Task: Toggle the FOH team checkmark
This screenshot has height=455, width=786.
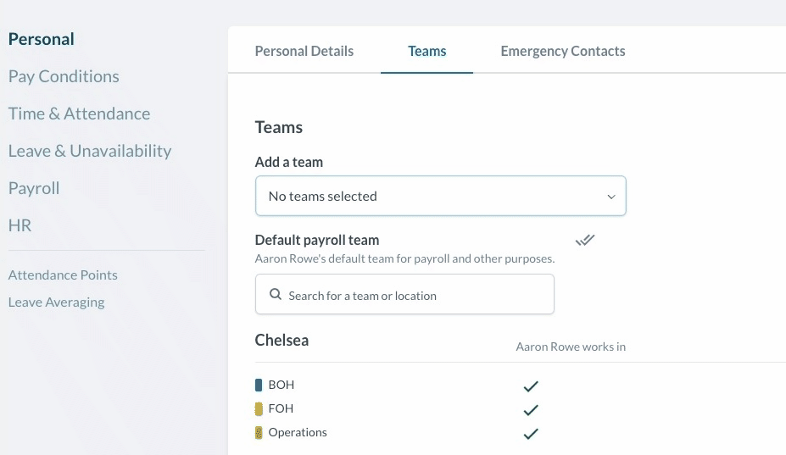Action: [x=531, y=410]
